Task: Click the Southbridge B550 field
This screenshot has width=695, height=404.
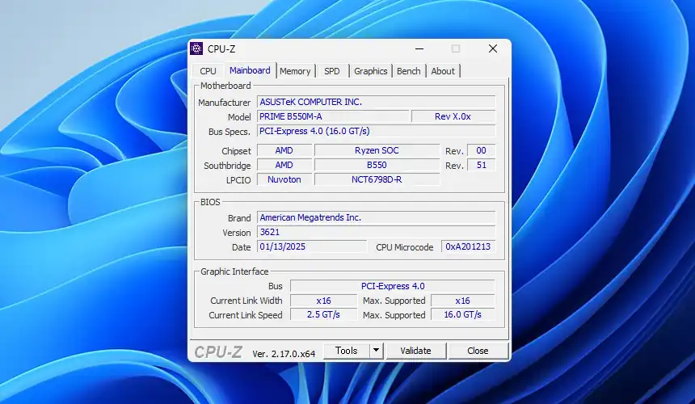Action: pyautogui.click(x=377, y=165)
